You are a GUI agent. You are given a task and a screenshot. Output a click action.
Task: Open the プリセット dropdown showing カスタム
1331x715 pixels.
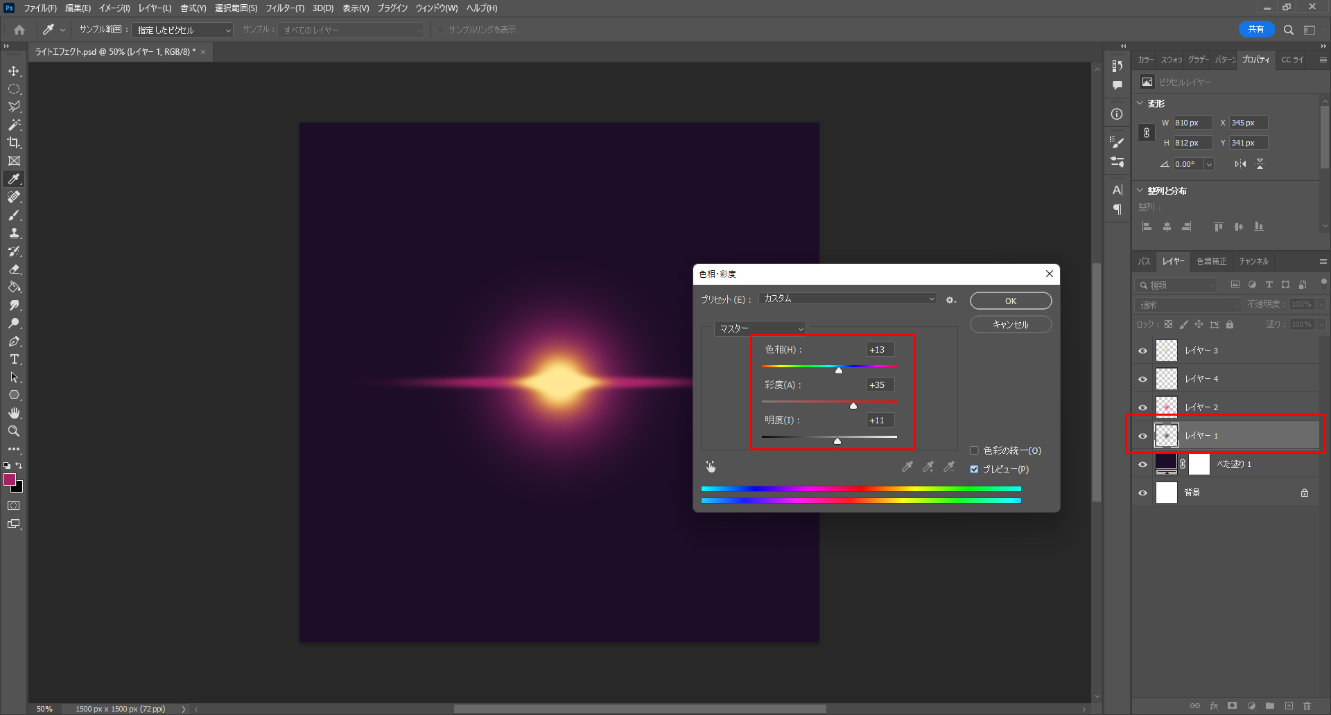click(848, 299)
